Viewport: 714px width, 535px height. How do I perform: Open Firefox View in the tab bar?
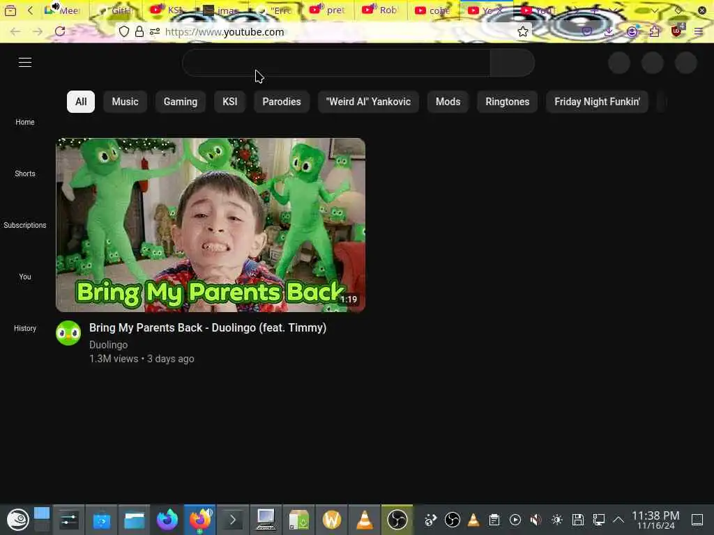(10, 10)
